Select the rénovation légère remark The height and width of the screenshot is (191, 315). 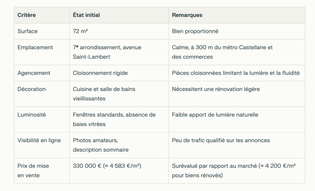216,89
